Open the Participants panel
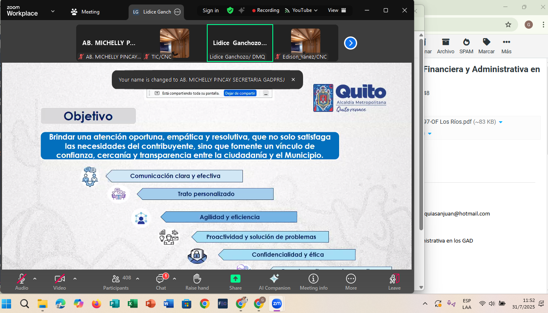 tap(116, 282)
